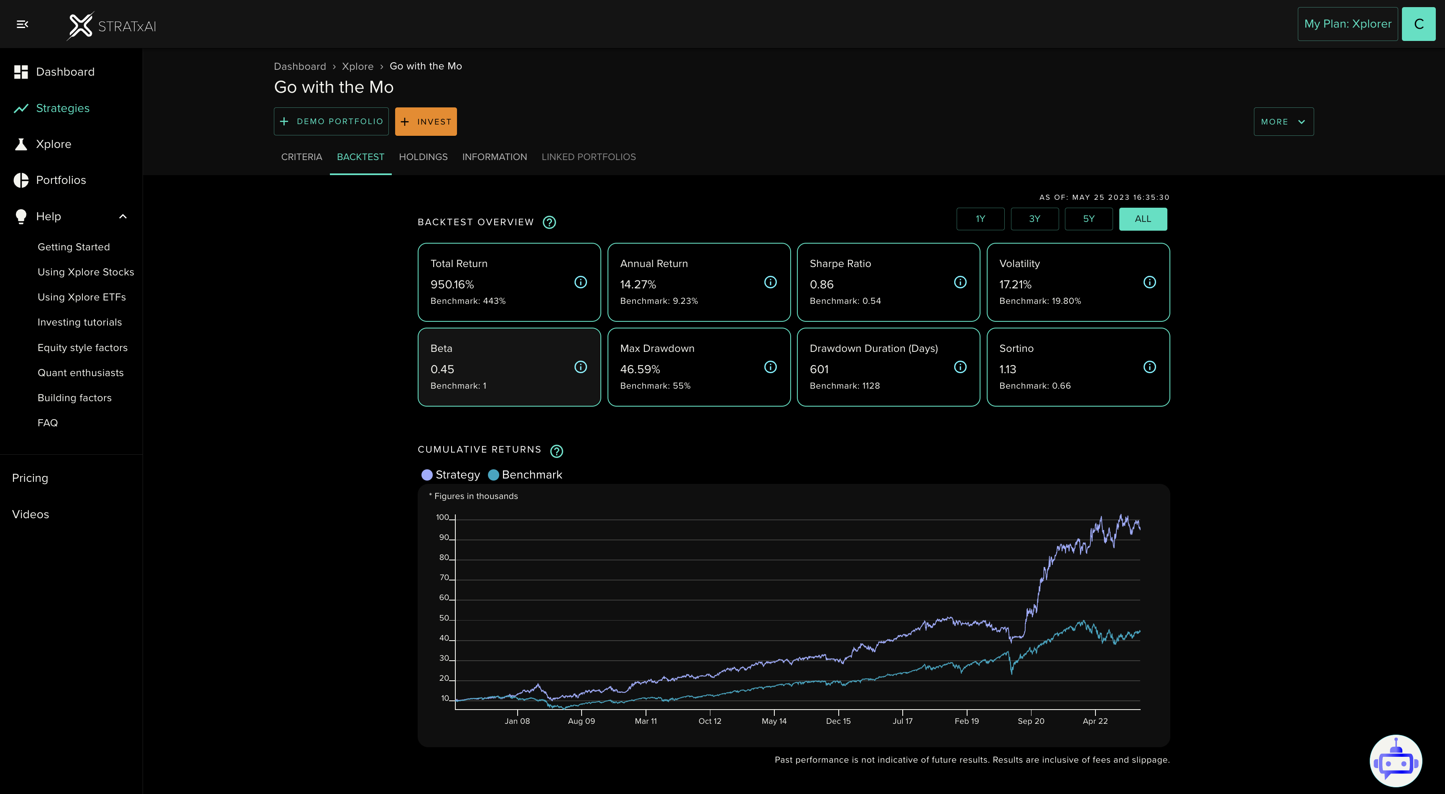Click Total Return info icon
The image size is (1445, 794).
(581, 282)
